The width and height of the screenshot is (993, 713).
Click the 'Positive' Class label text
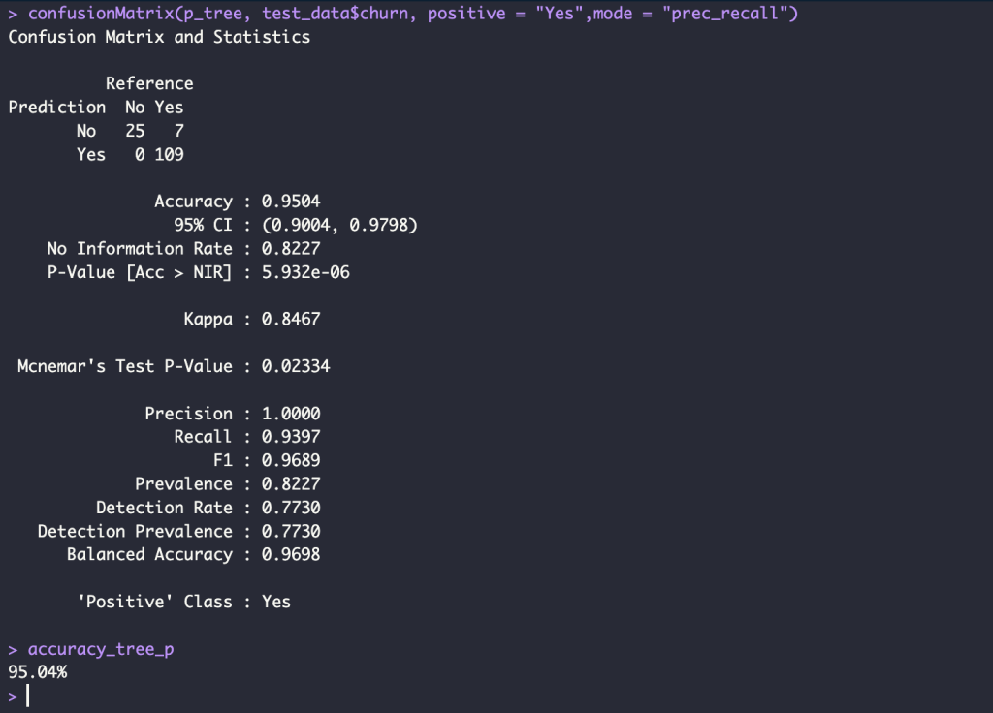coord(154,602)
